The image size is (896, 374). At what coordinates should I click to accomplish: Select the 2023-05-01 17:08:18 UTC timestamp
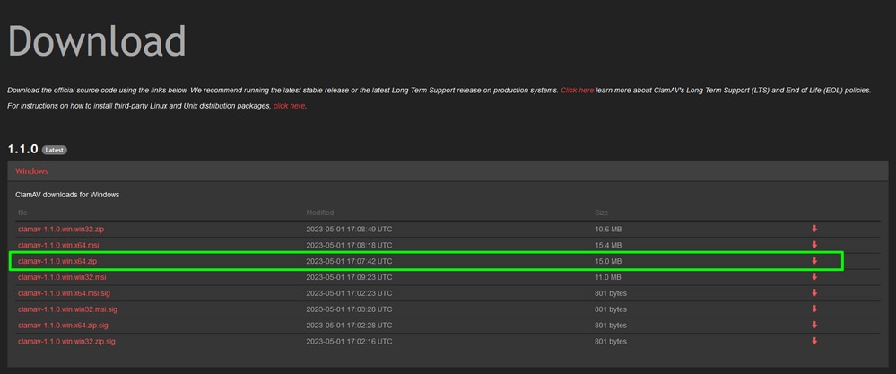[x=349, y=245]
